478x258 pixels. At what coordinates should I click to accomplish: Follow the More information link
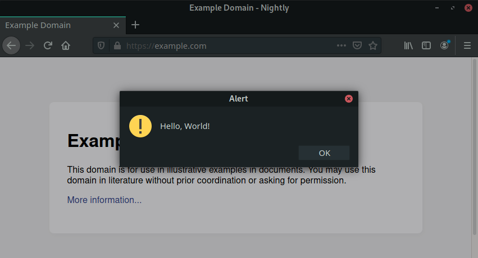(104, 200)
